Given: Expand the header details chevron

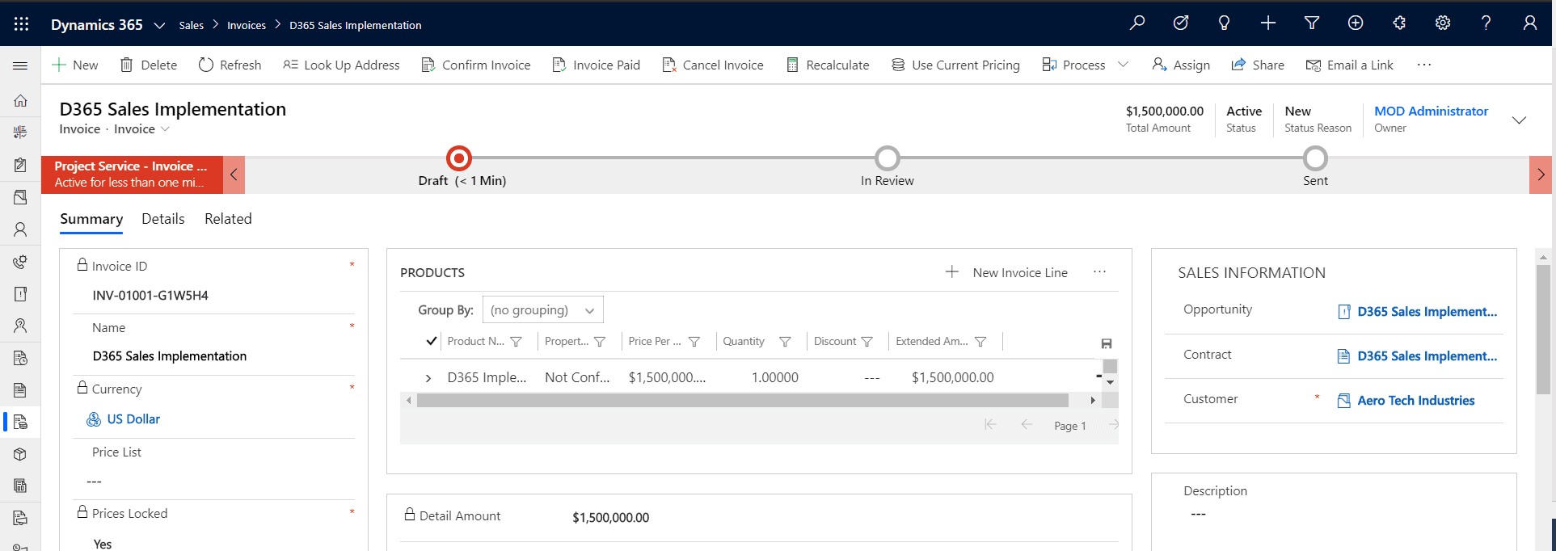Looking at the screenshot, I should click(1519, 120).
